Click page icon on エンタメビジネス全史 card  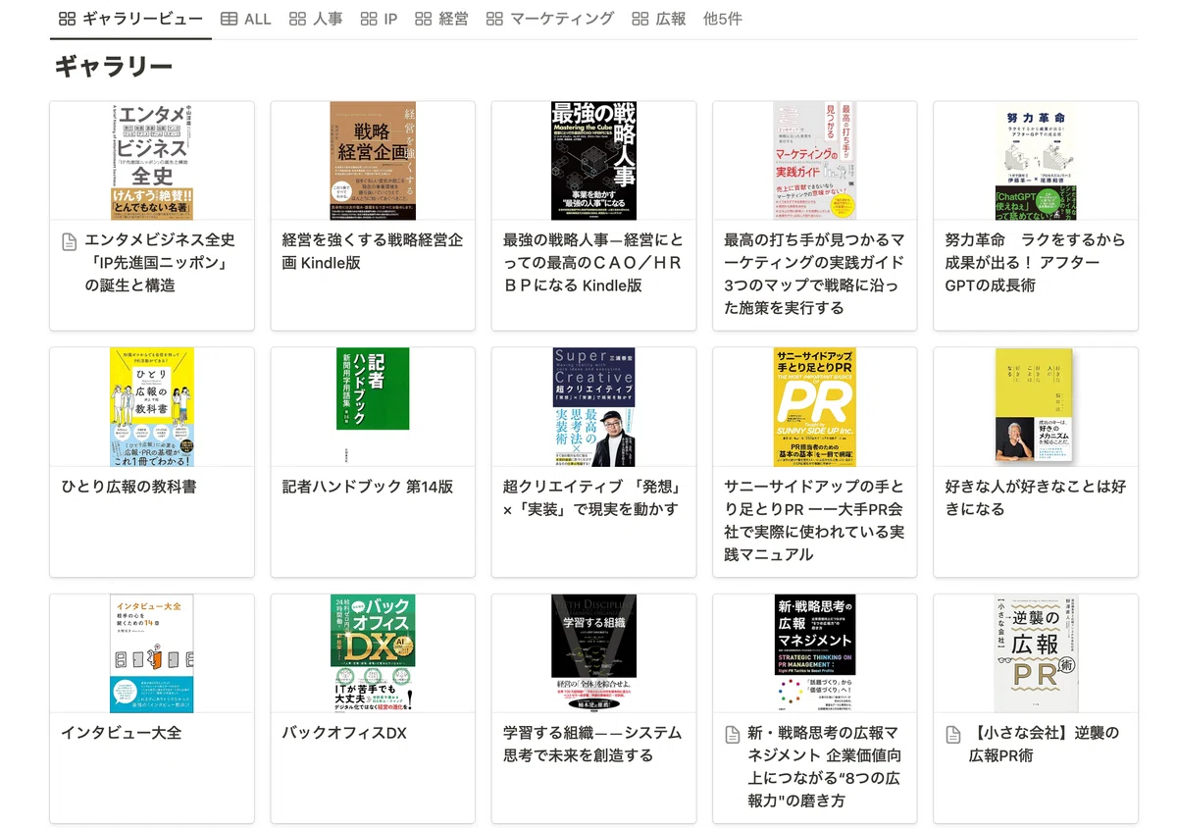(x=69, y=241)
